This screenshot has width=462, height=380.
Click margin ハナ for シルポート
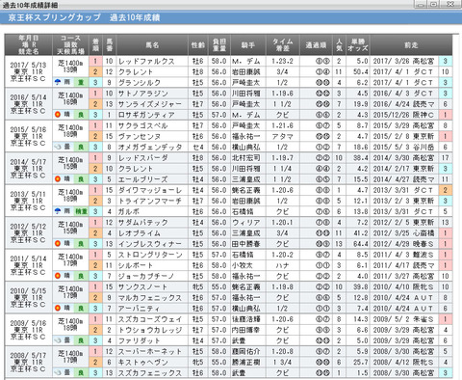point(282,265)
